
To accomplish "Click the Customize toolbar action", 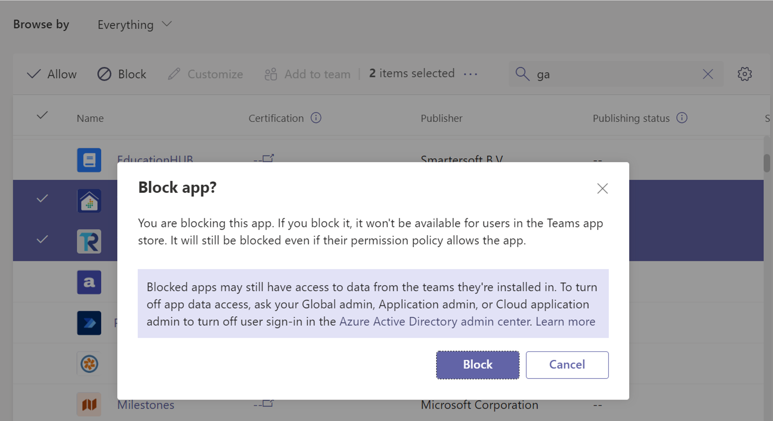I will point(205,74).
